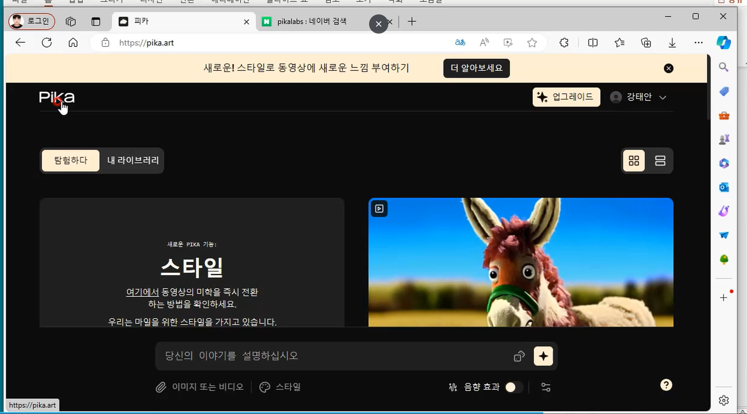Open the downloads panel
Viewport: 747px width, 414px height.
point(672,43)
